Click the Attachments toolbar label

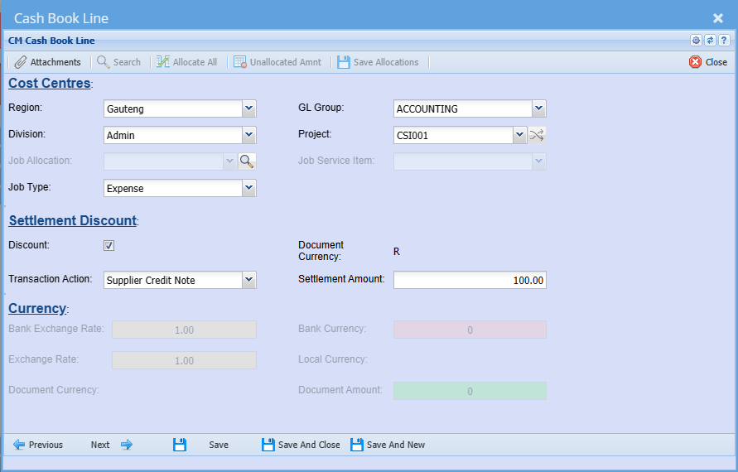click(x=55, y=62)
